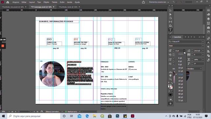Collapse the font size dropdown arrow
The width and height of the screenshot is (211, 119).
(184, 51)
